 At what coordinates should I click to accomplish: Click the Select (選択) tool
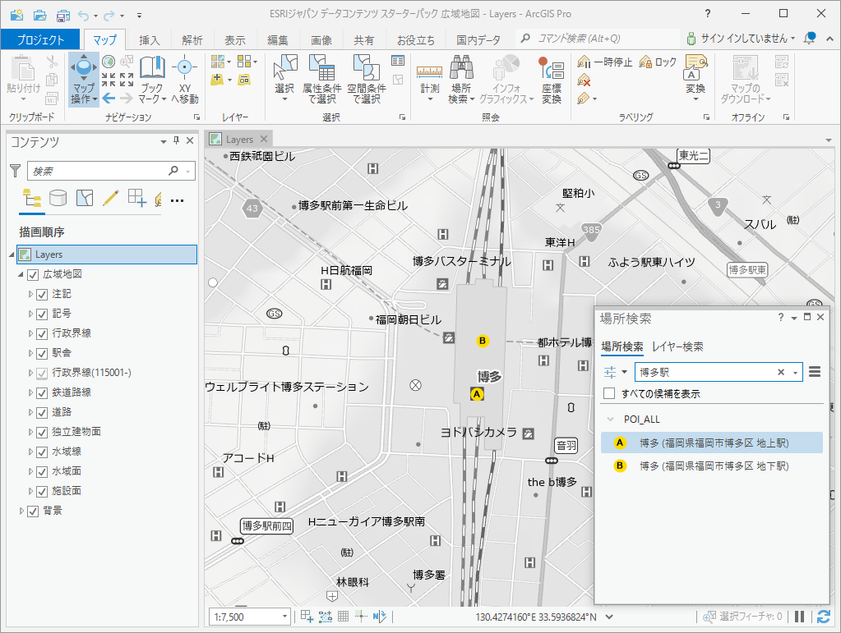[284, 80]
